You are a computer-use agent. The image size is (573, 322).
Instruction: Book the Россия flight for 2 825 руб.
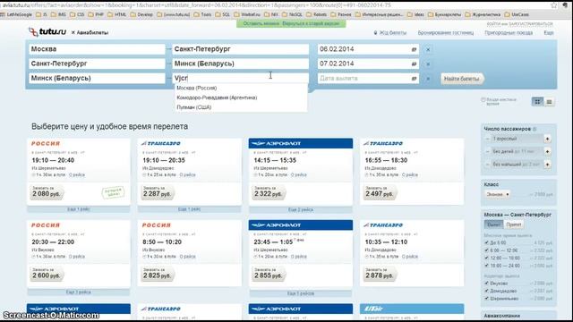[158, 274]
